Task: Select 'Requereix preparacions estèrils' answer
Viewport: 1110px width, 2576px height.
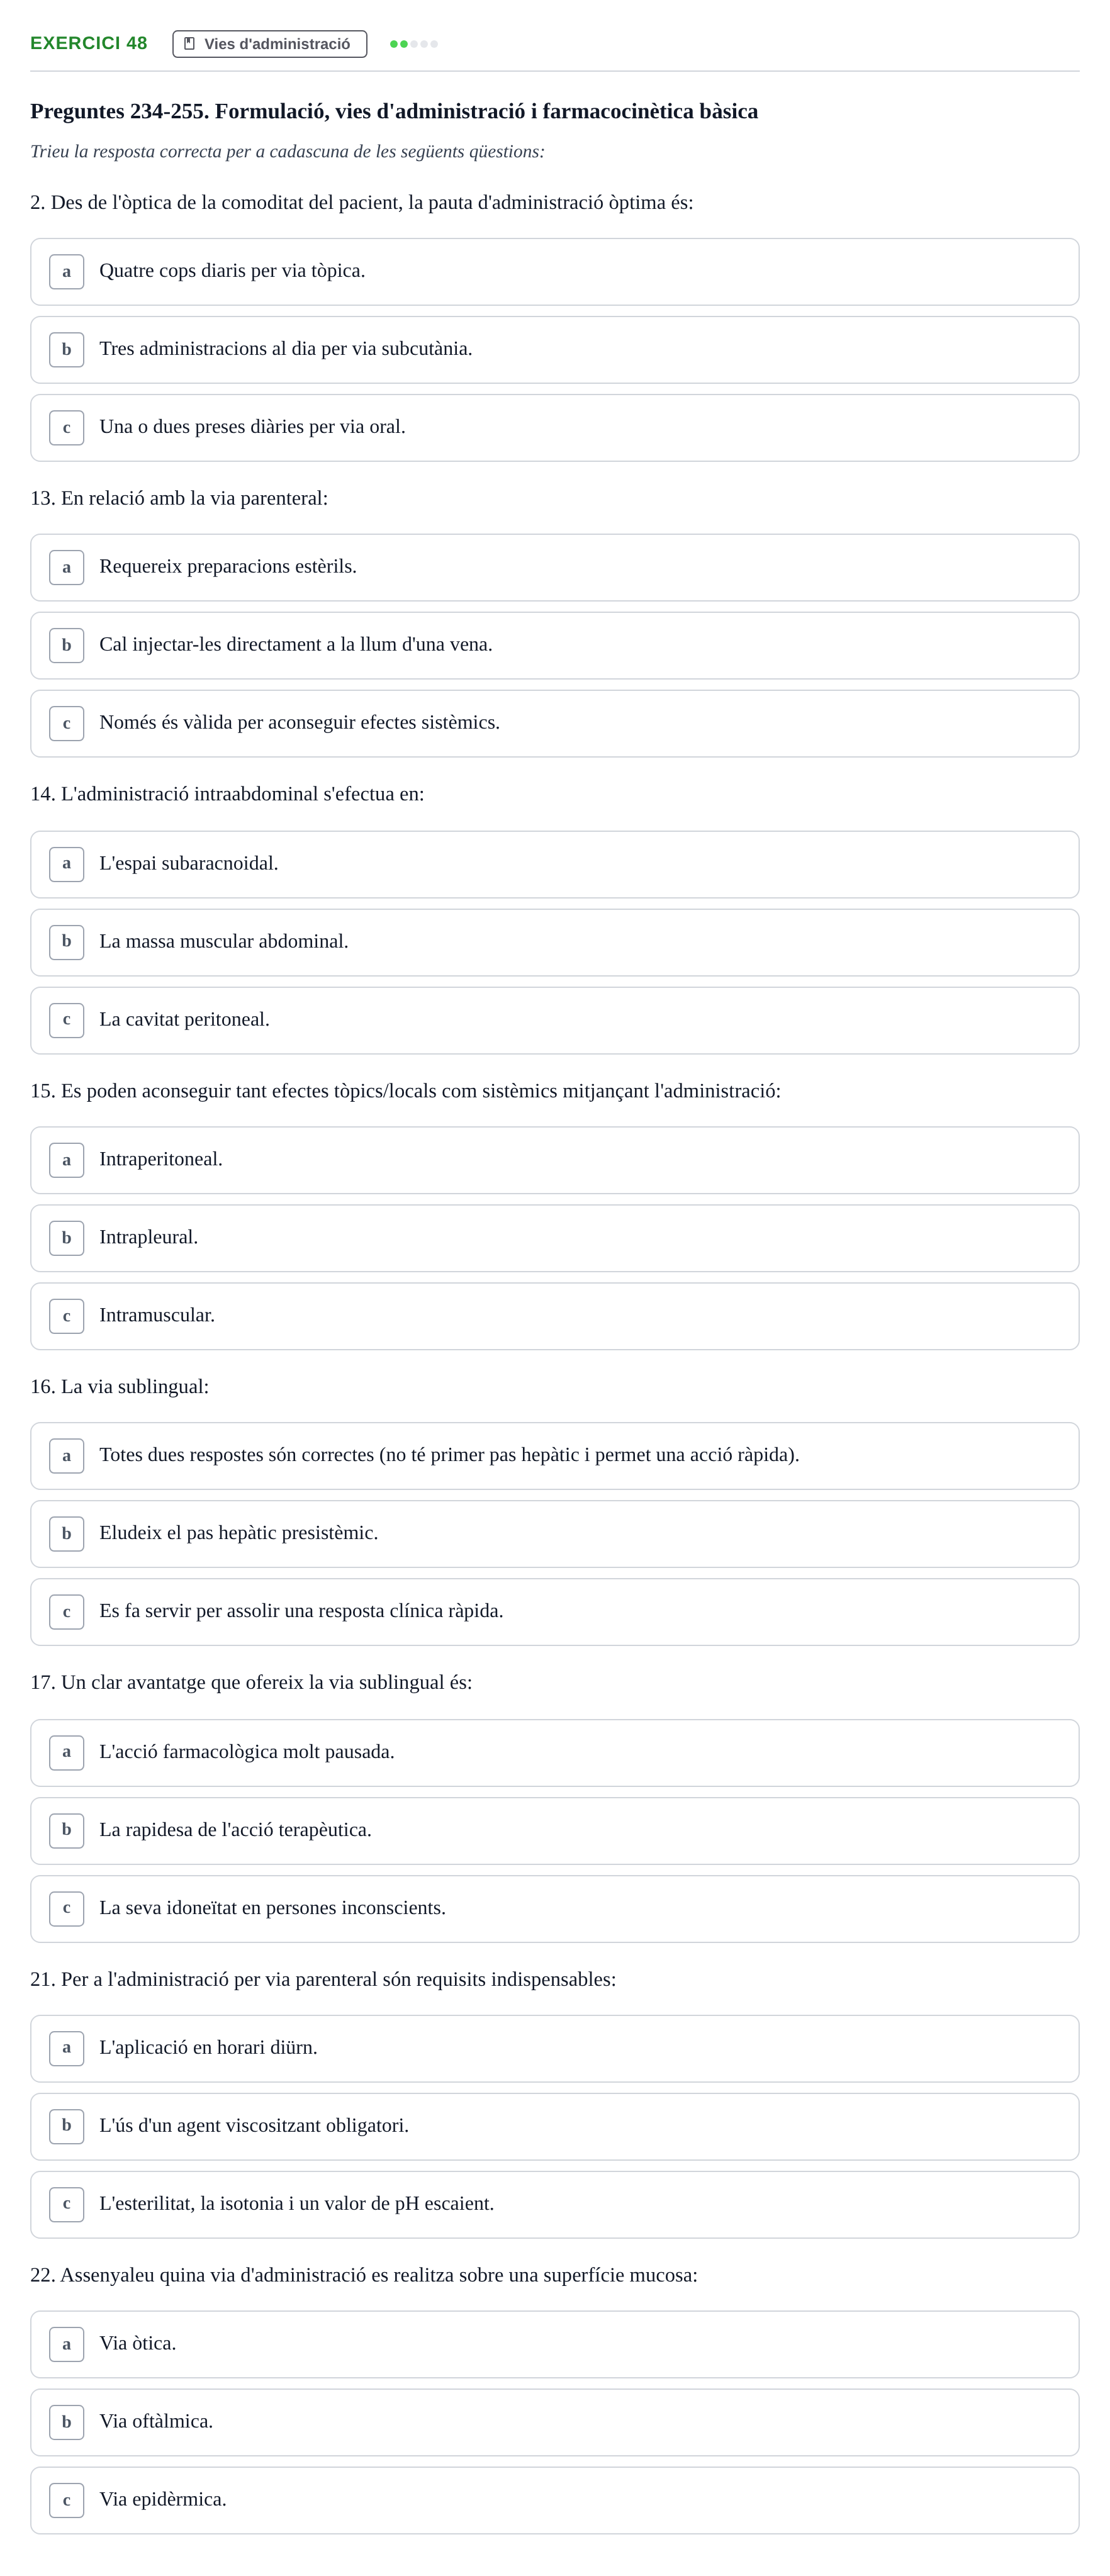Action: tap(555, 568)
